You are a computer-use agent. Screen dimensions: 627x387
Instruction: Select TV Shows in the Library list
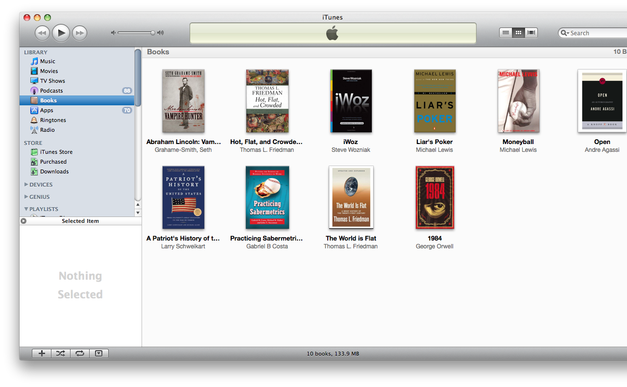77,81
